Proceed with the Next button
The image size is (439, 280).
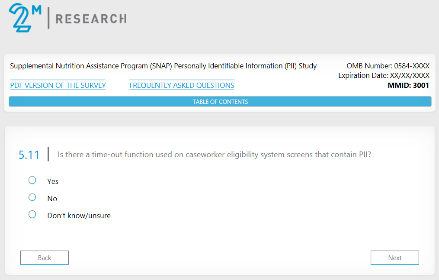click(x=394, y=257)
